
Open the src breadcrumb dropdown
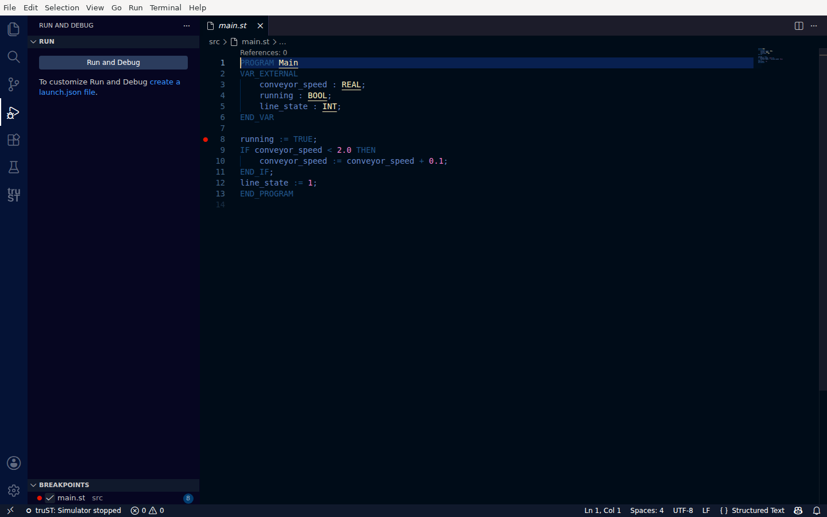pyautogui.click(x=214, y=41)
